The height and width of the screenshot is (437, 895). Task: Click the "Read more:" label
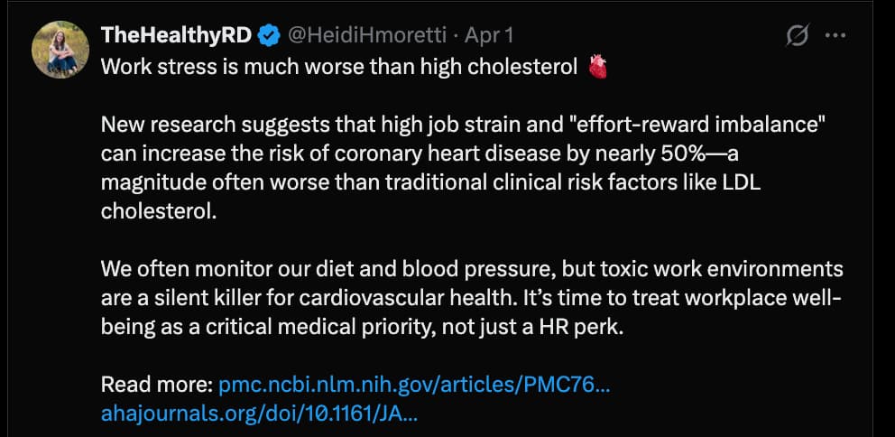pyautogui.click(x=157, y=385)
